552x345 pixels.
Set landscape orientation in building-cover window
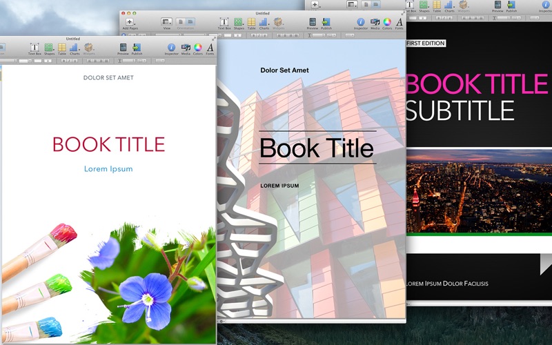190,22
